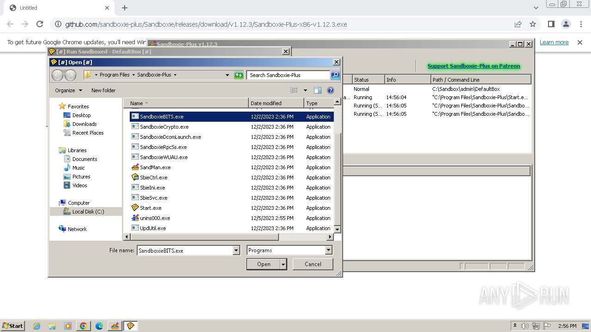Select the SandboxieBITS.exe row
591x332 pixels.
231,117
